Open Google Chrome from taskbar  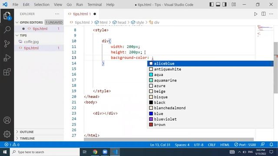95,152
